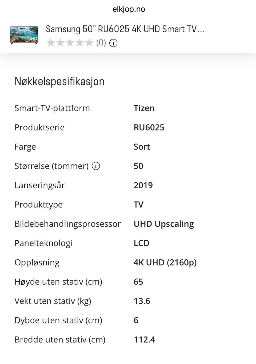Select the fifth rating star
The image size is (256, 364).
point(89,43)
